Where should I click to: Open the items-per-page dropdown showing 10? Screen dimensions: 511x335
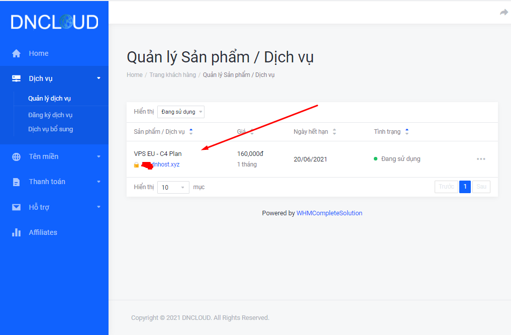click(173, 187)
